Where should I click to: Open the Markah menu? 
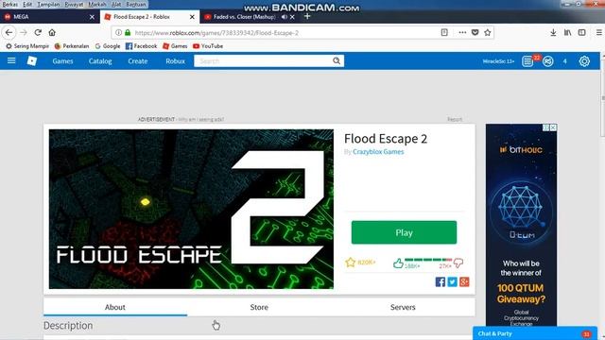coord(97,4)
